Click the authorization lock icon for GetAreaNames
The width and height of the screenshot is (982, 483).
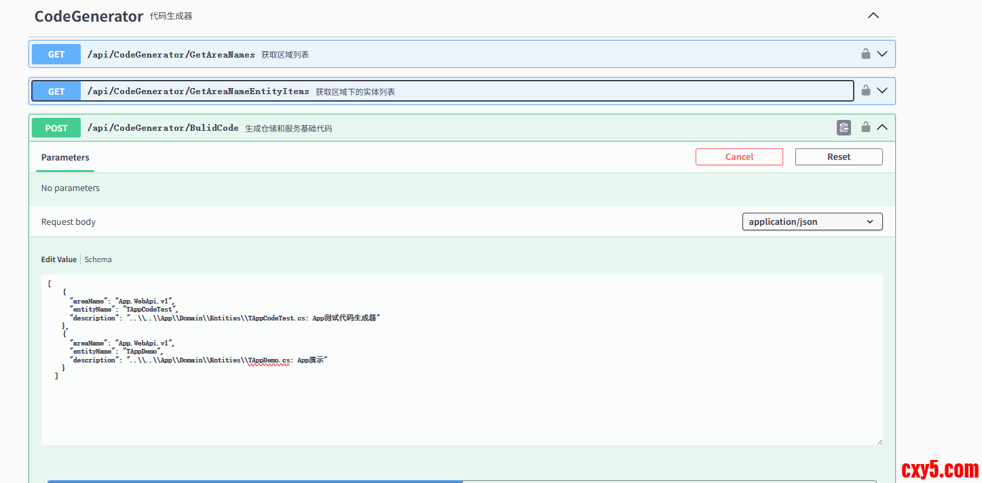[865, 54]
